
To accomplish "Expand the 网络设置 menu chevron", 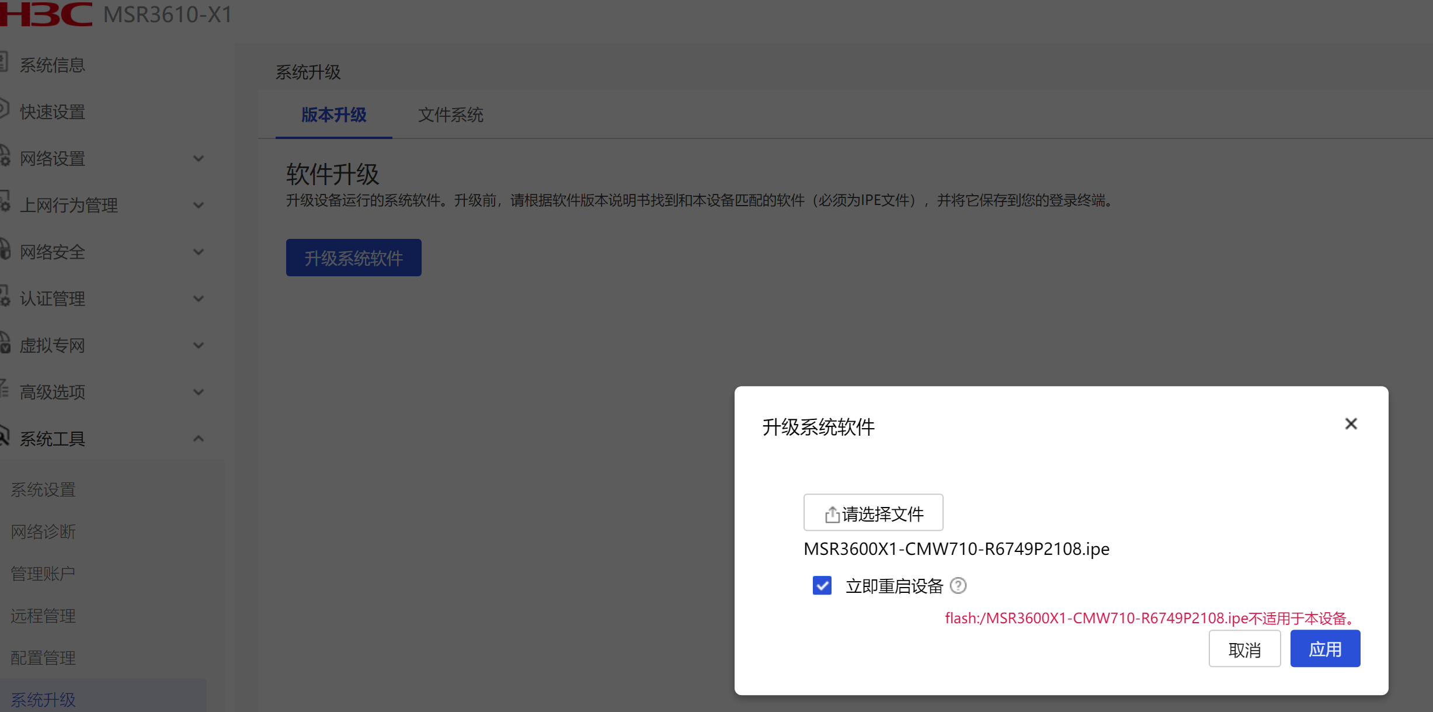I will pos(199,158).
